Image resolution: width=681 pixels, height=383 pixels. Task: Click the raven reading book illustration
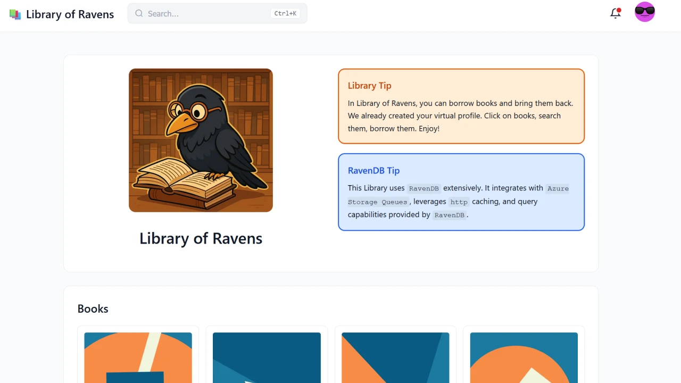point(201,140)
